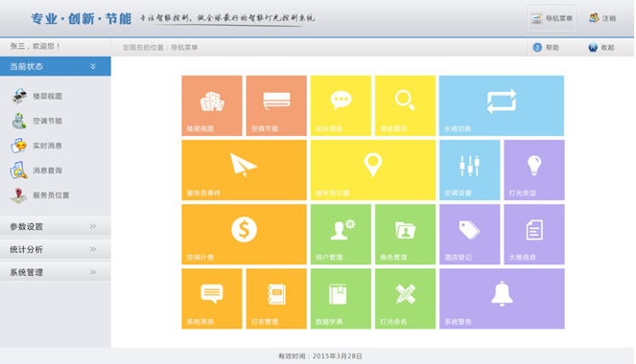Open the 楼层视图 building tile

[212, 105]
